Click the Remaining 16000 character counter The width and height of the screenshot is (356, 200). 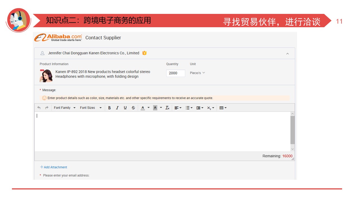click(x=278, y=156)
